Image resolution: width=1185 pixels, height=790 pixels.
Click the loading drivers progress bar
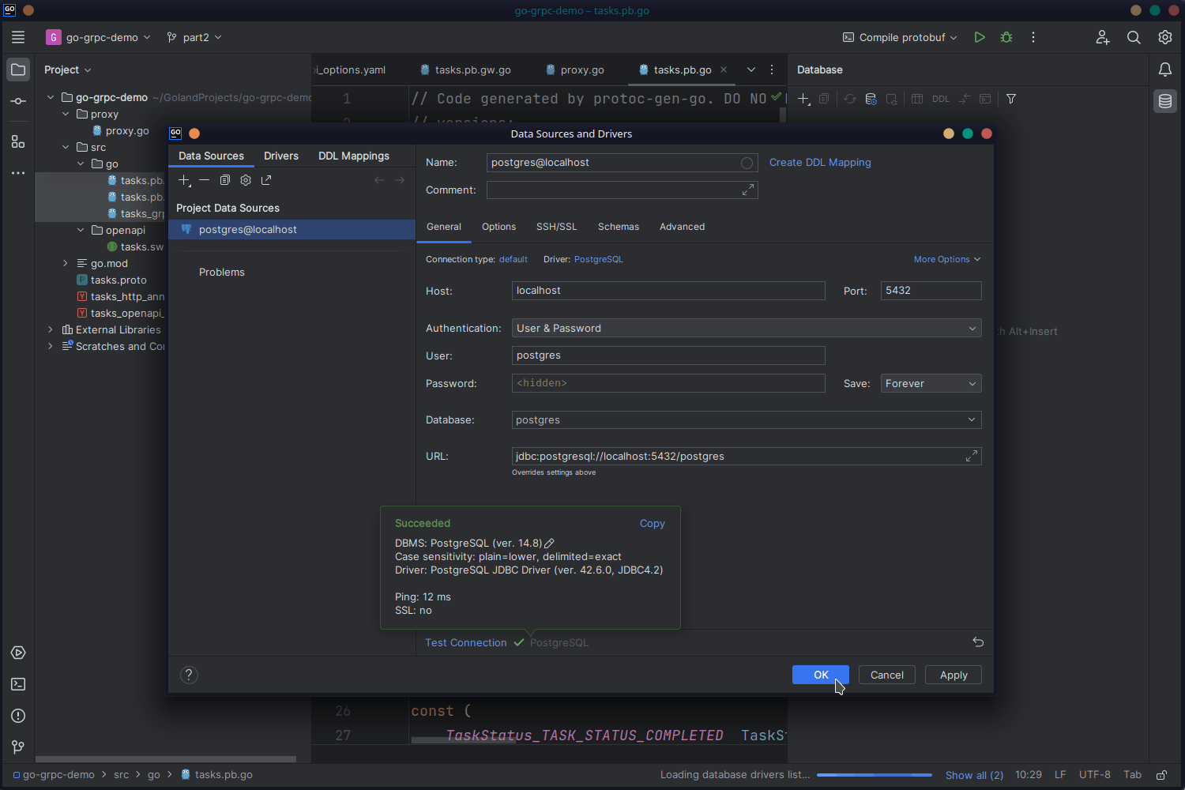pos(874,775)
